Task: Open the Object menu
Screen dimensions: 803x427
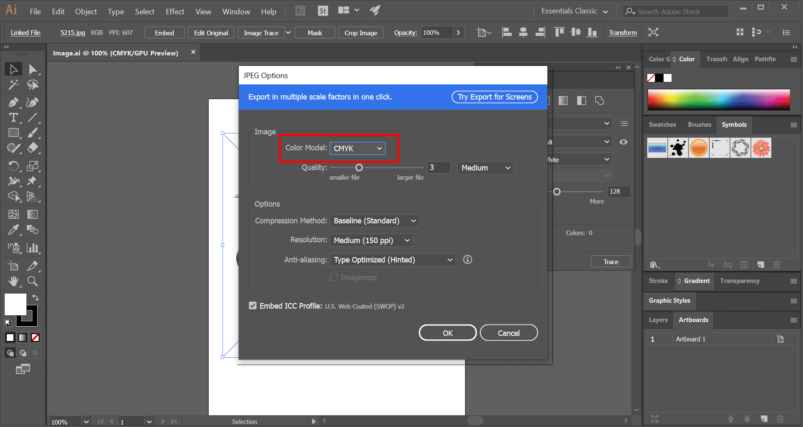Action: (86, 11)
